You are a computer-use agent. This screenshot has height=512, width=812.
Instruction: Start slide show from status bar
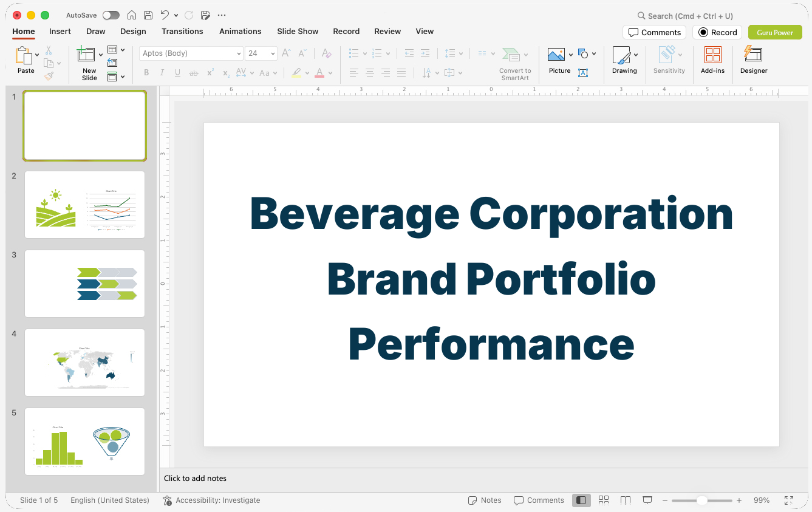(x=647, y=500)
